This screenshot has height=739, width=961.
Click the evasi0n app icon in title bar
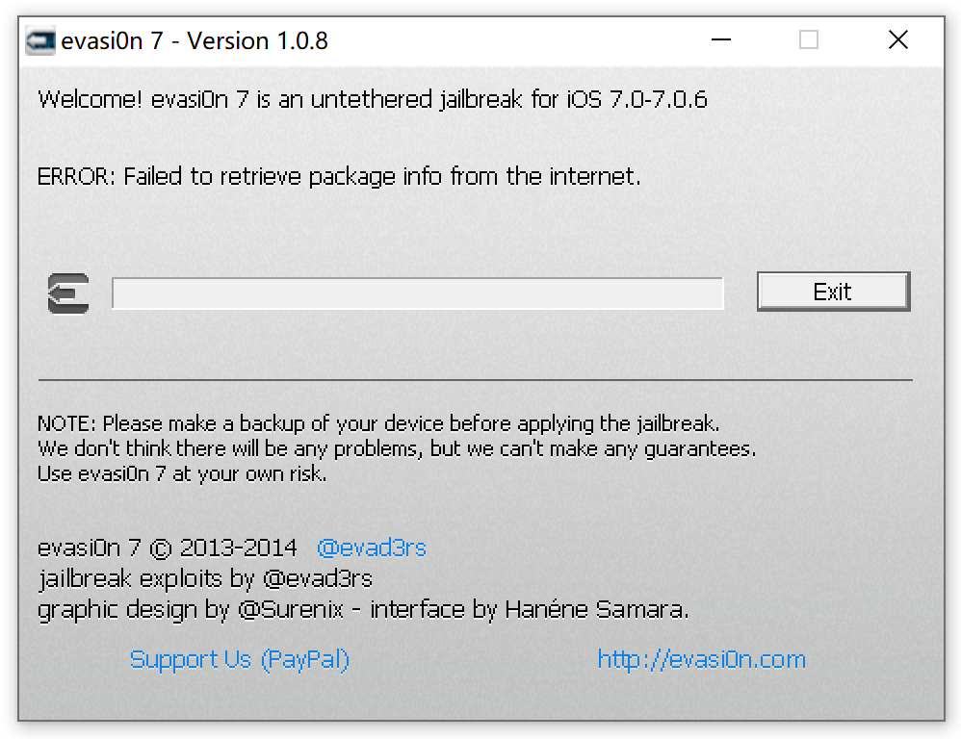(39, 40)
